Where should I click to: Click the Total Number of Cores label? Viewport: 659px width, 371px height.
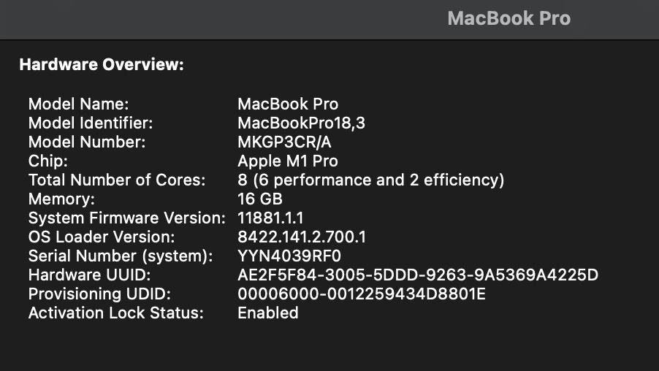(117, 180)
